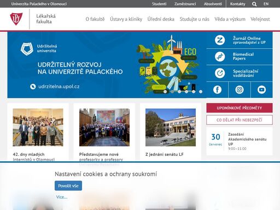Click the Více... cookie settings link
The height and width of the screenshot is (210, 280).
tap(62, 197)
